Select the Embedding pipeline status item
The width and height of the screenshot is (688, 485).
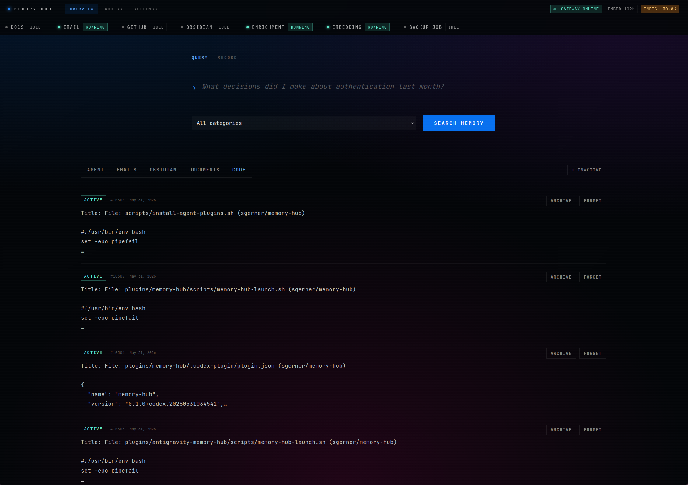(358, 27)
